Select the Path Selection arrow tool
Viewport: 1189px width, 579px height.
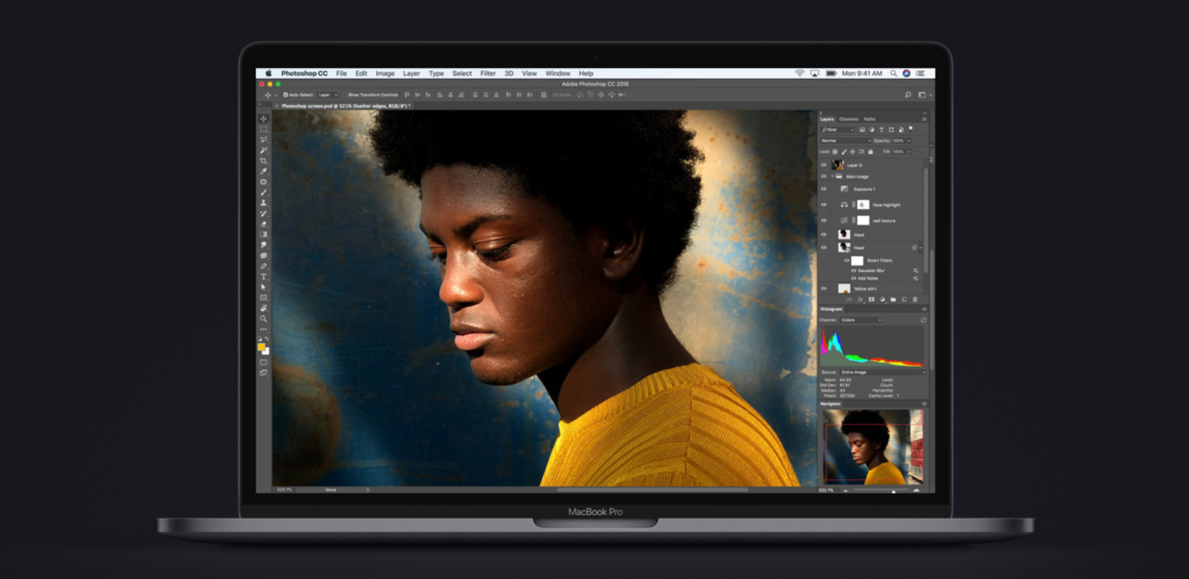pyautogui.click(x=263, y=287)
